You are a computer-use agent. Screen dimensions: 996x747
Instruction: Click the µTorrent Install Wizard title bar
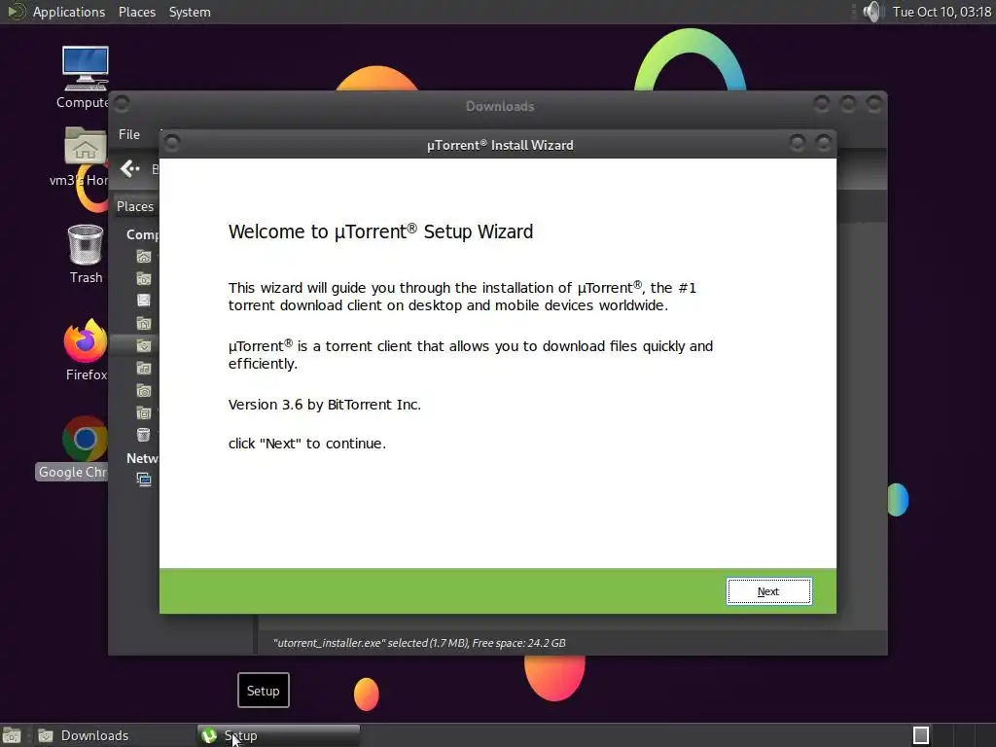click(500, 145)
